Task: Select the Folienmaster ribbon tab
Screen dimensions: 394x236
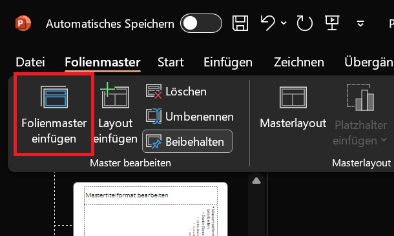Action: 103,62
